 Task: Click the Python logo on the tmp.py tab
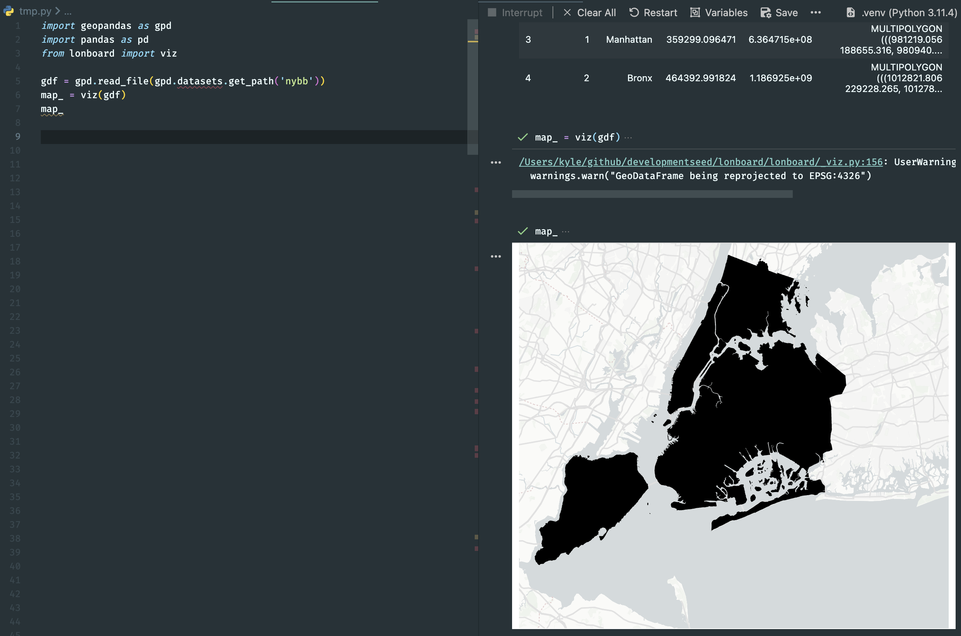8,11
